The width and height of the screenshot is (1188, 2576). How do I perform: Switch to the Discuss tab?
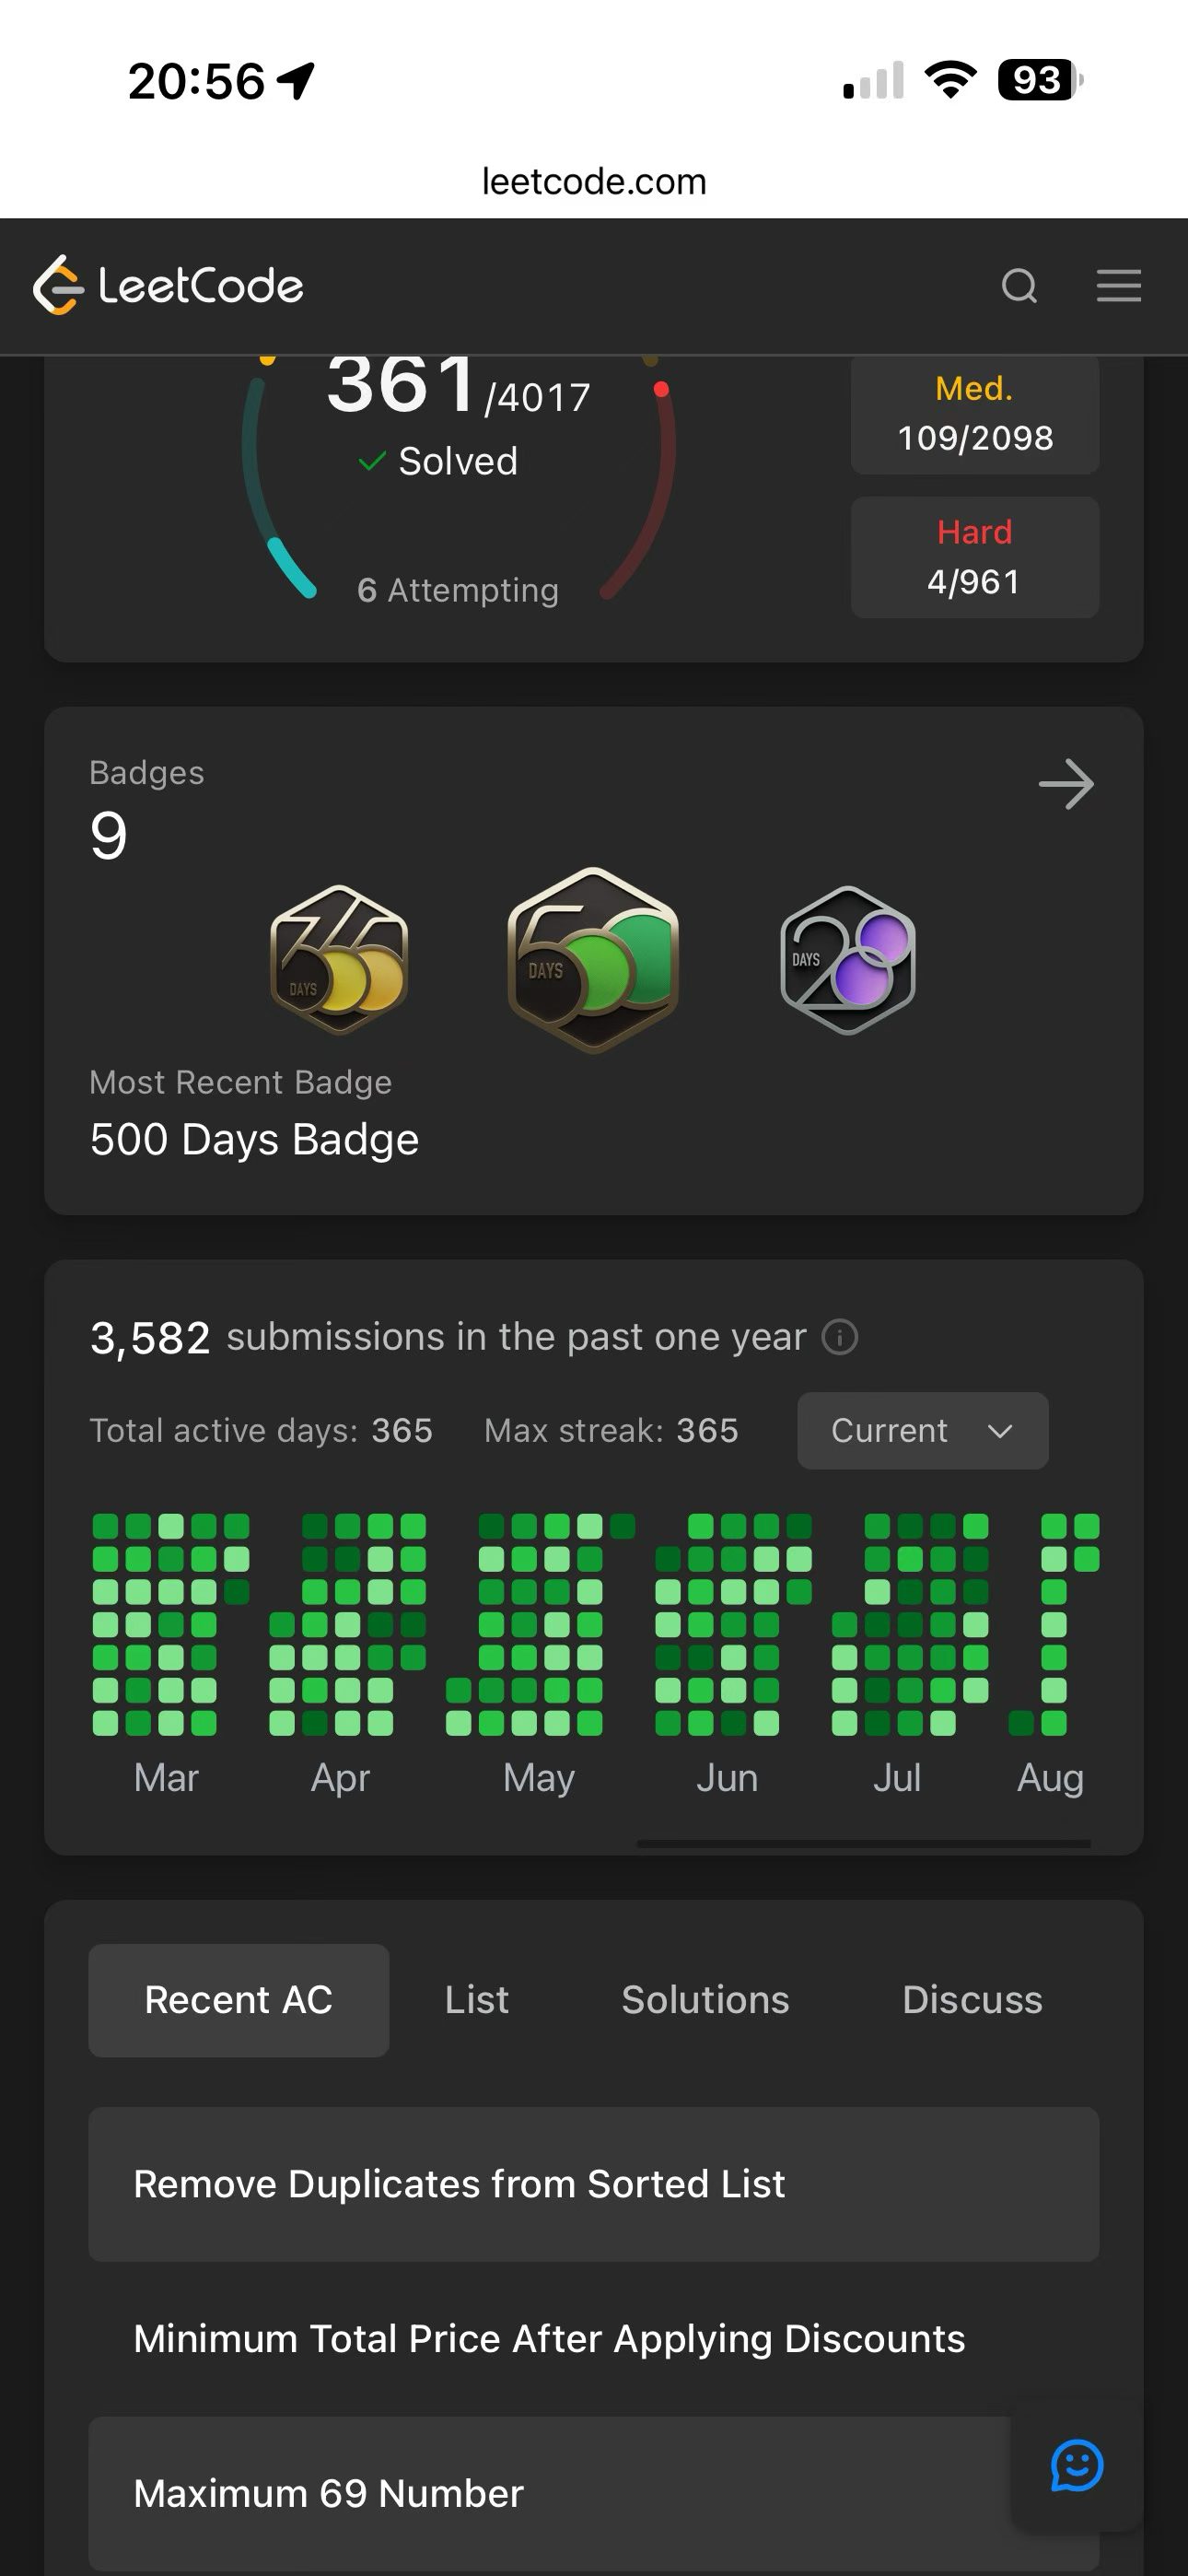[972, 2000]
